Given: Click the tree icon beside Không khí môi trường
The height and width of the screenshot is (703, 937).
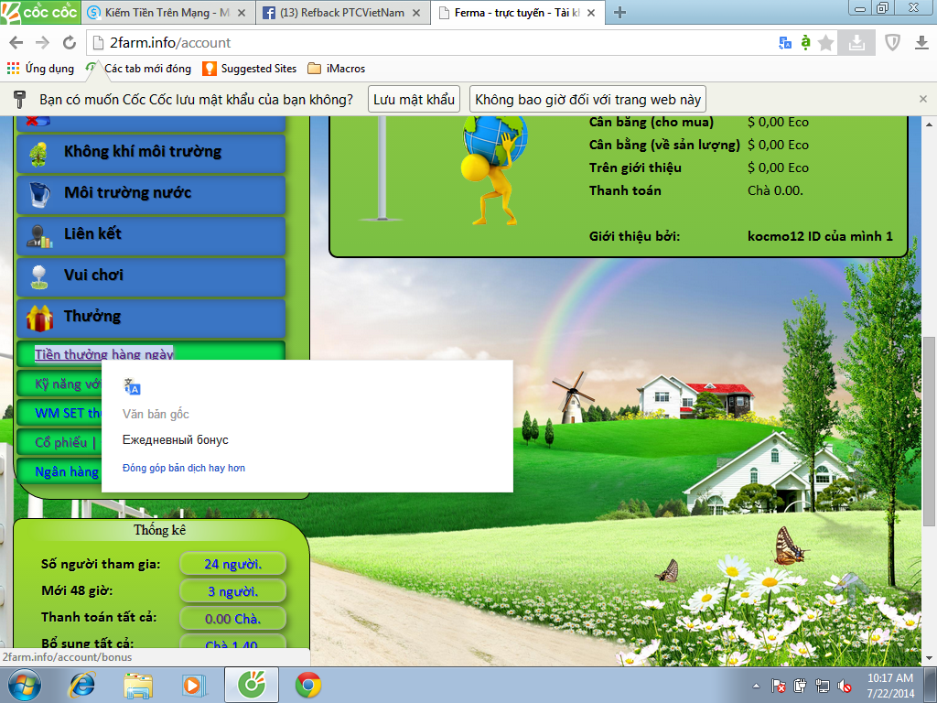Looking at the screenshot, I should (38, 154).
